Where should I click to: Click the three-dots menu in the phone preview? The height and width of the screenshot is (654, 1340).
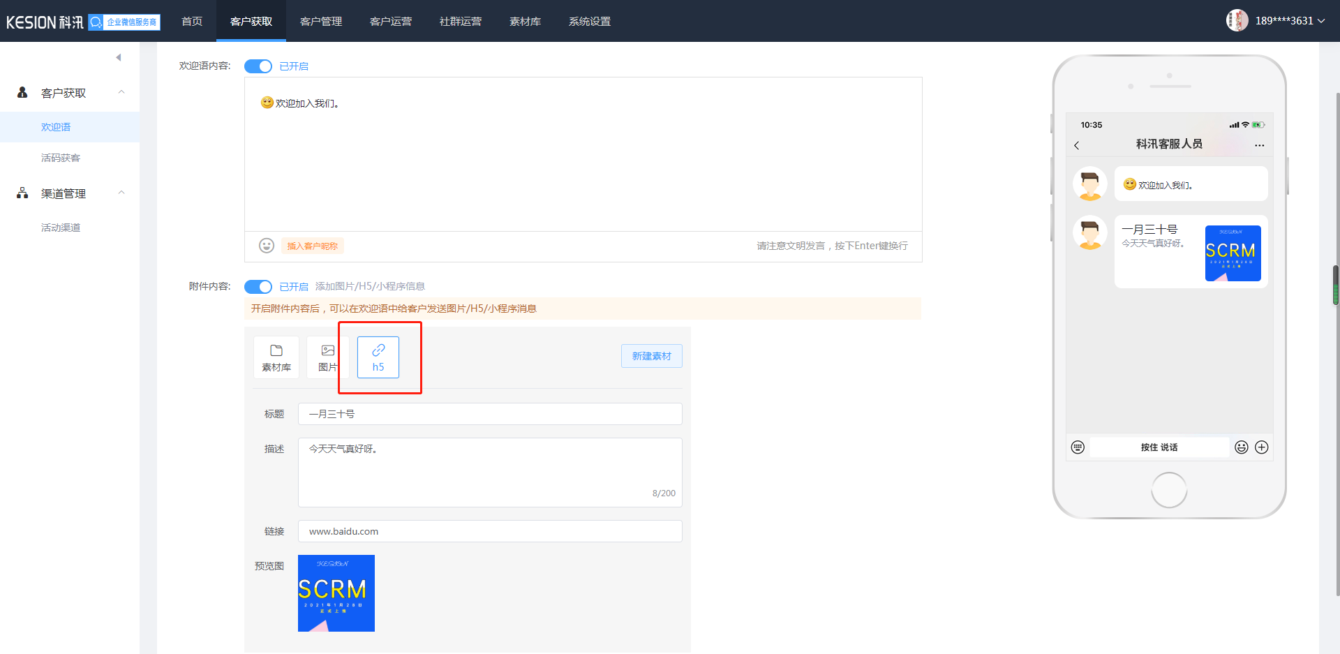pyautogui.click(x=1259, y=145)
